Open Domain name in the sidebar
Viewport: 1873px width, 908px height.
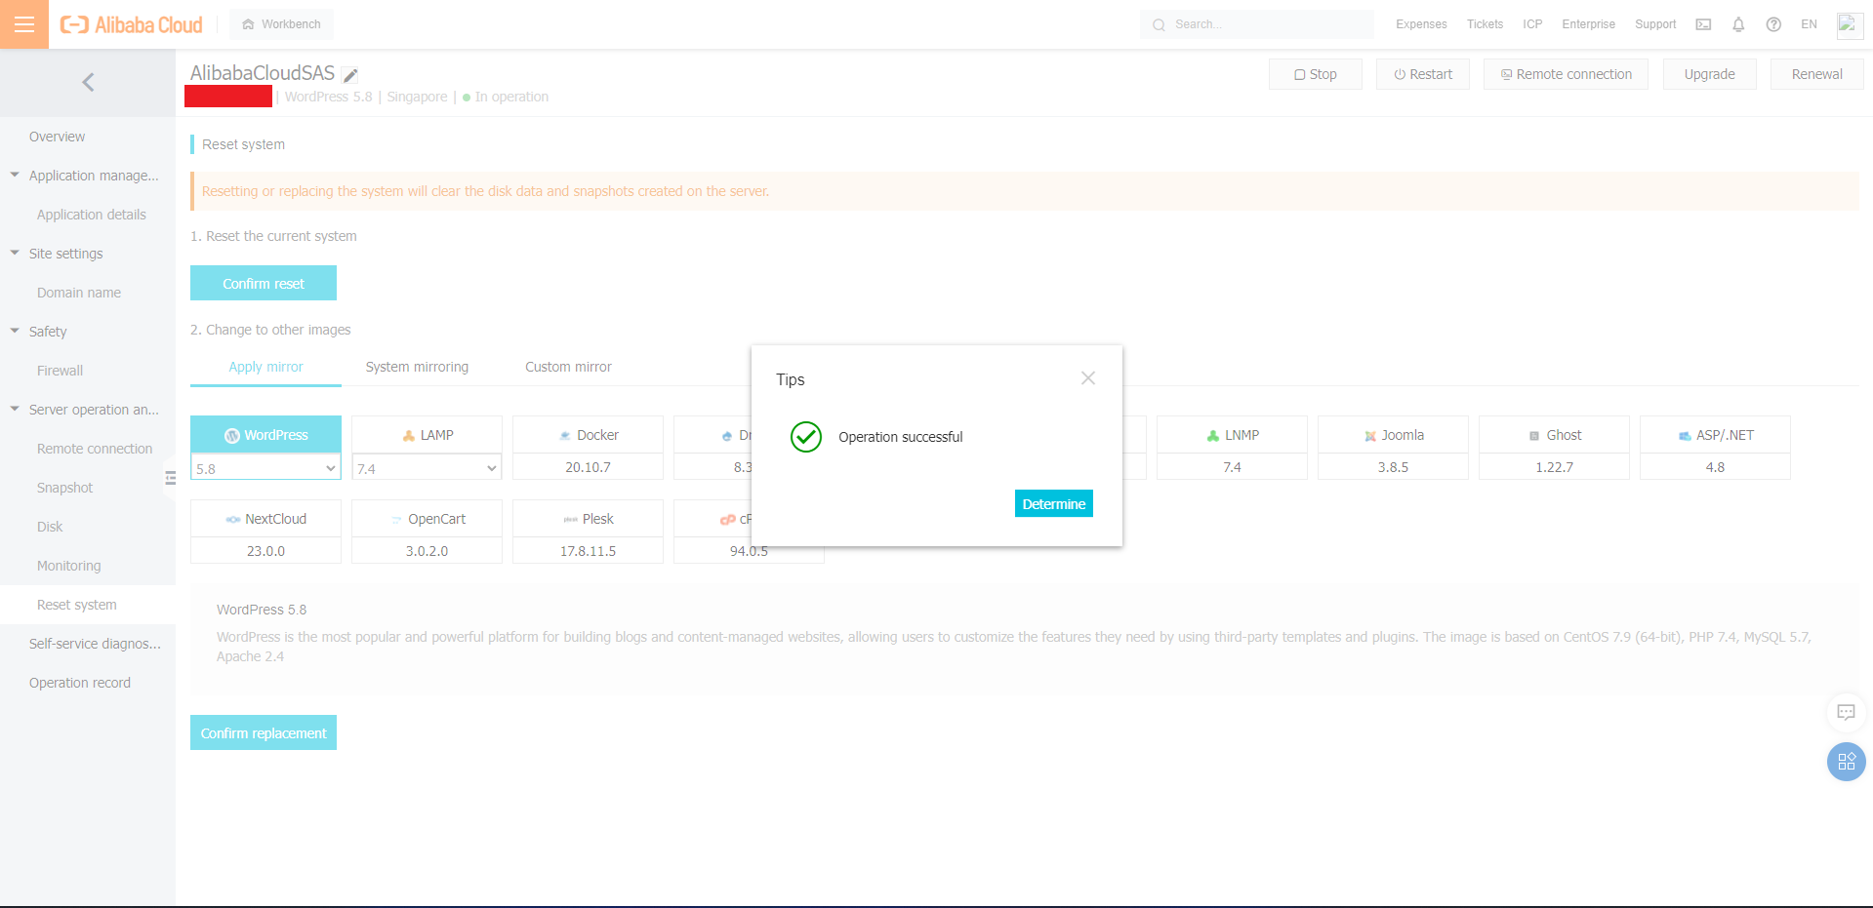pos(88,293)
